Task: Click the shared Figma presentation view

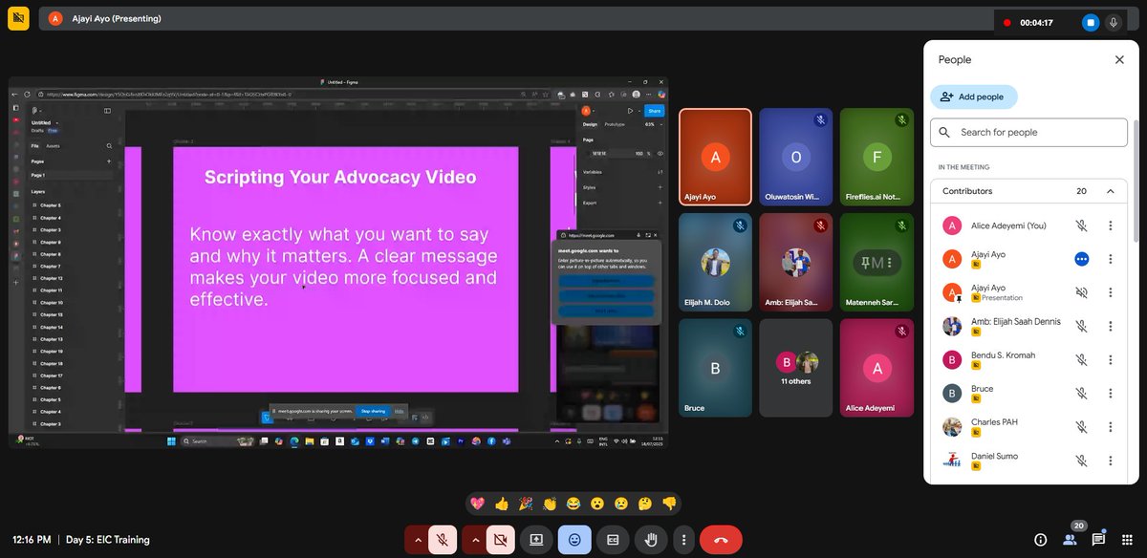Action: pos(338,263)
